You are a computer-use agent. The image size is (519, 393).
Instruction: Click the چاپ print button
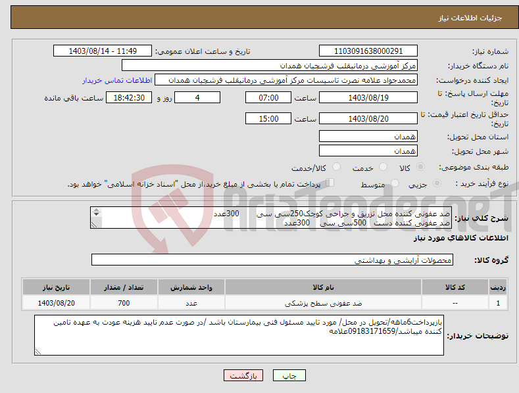point(289,375)
